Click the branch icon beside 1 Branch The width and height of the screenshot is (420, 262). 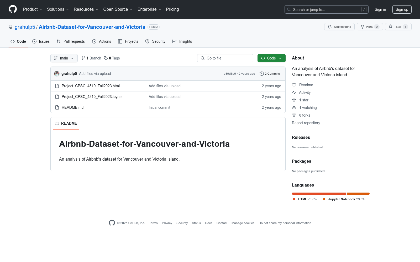(83, 58)
